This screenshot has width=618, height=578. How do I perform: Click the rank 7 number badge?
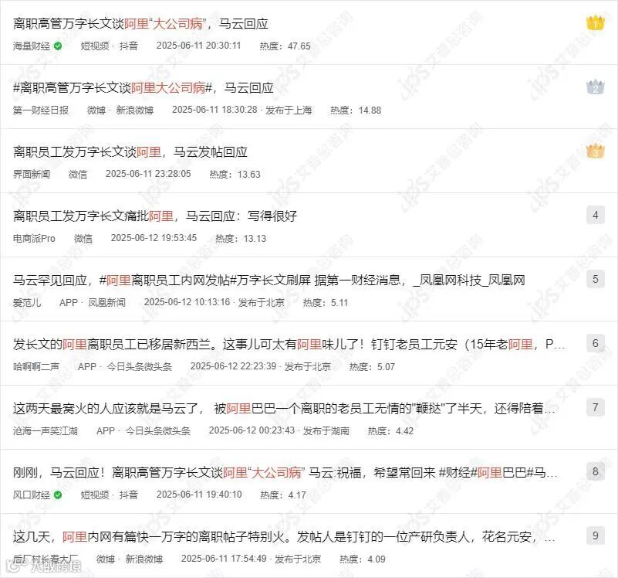point(595,407)
